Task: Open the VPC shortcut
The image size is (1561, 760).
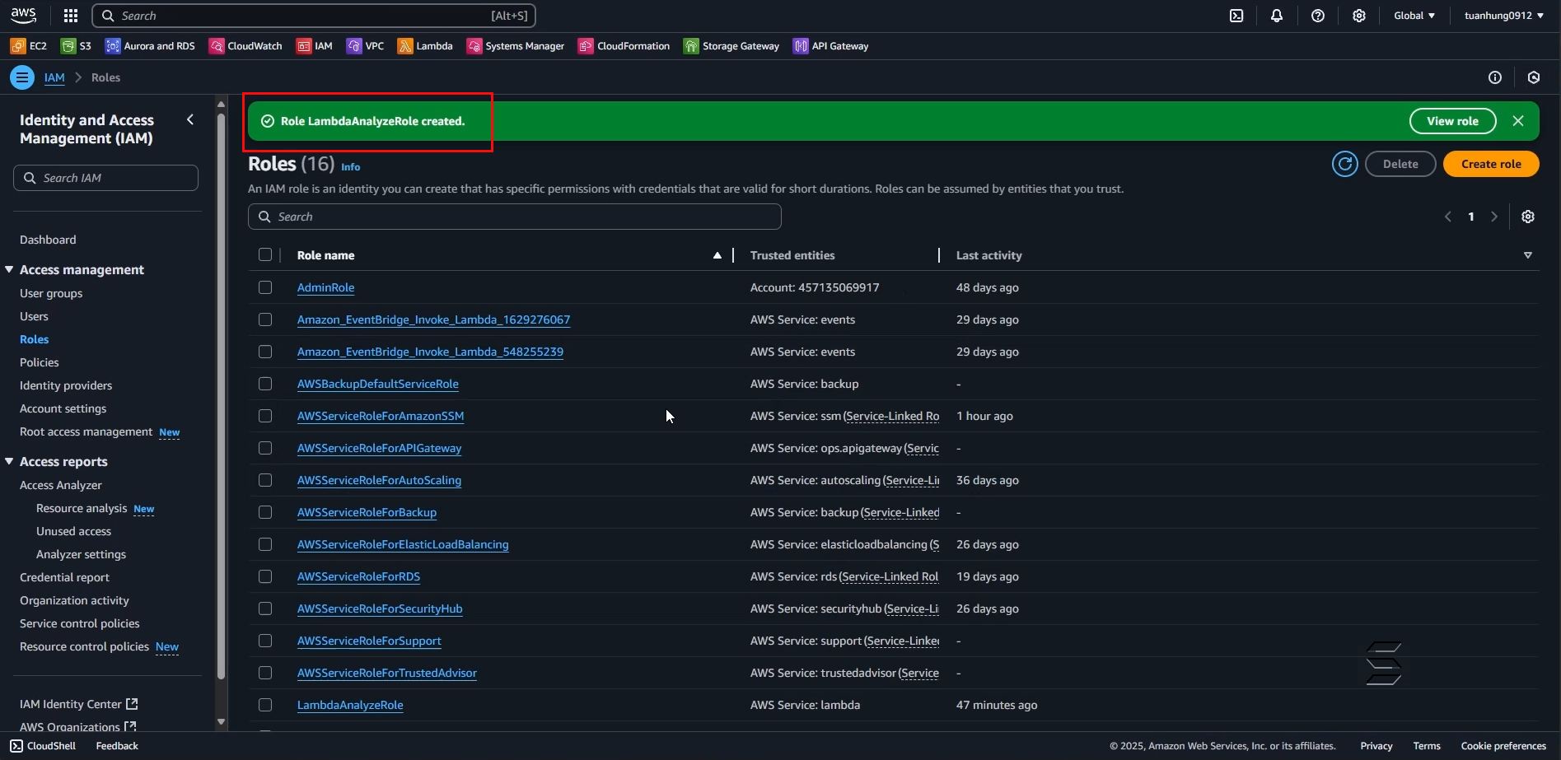Action: pos(366,46)
